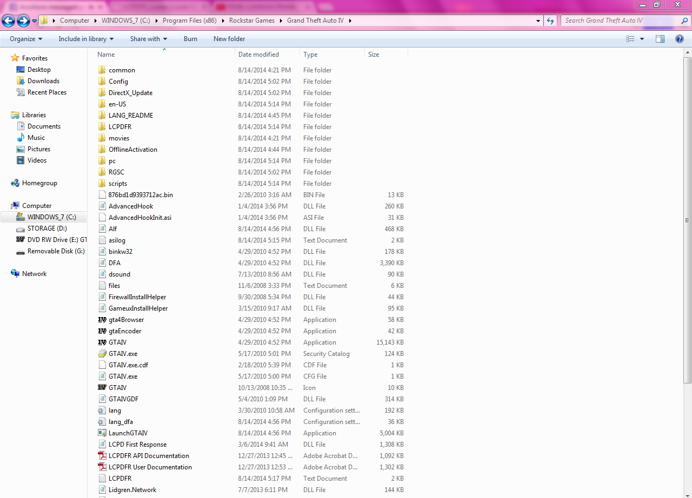Select Rockstar Games in the address path
The width and height of the screenshot is (692, 498).
pyautogui.click(x=251, y=21)
